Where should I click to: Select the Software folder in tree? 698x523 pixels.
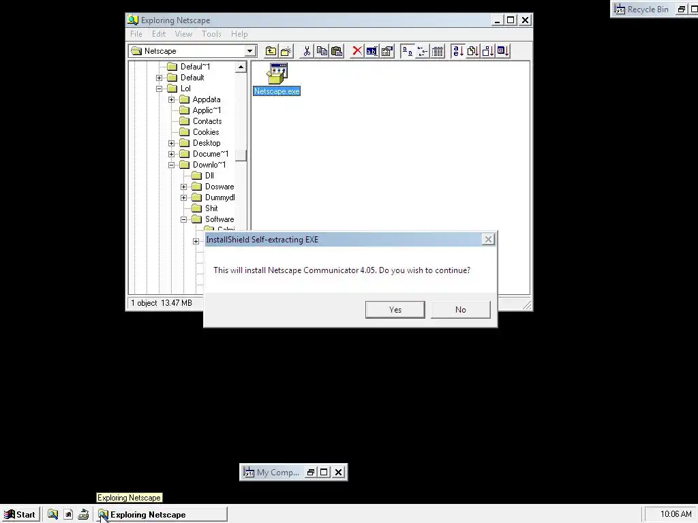219,219
